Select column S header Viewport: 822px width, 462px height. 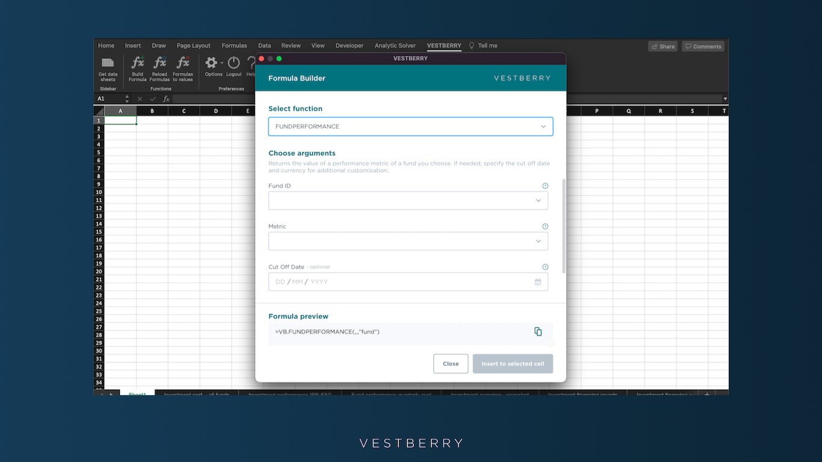pyautogui.click(x=692, y=111)
